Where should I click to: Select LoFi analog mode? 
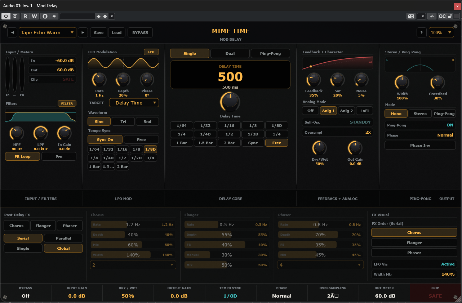click(364, 111)
